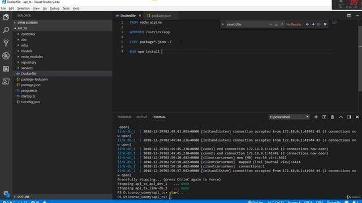Open the View menu

pyautogui.click(x=36, y=8)
